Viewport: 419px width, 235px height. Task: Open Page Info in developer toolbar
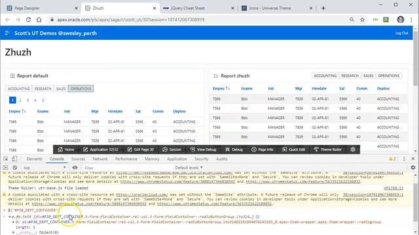[x=263, y=149]
